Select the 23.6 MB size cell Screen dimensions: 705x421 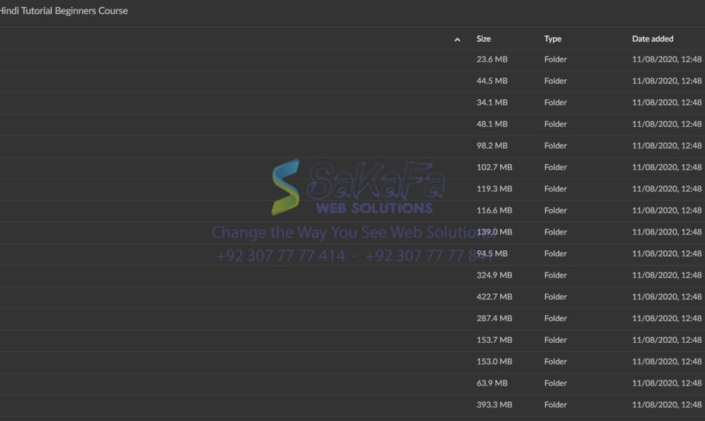pyautogui.click(x=492, y=60)
